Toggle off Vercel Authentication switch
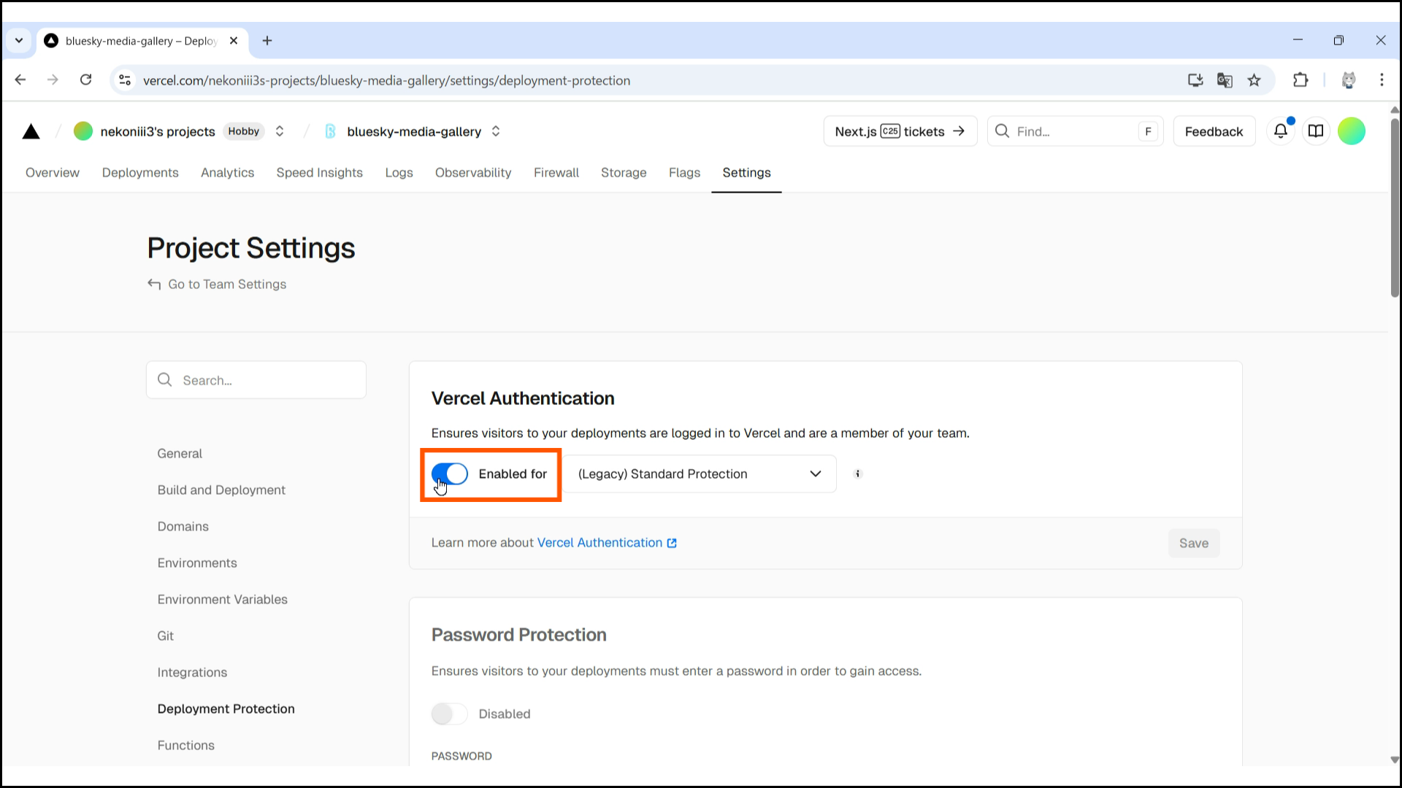1402x788 pixels. point(450,474)
